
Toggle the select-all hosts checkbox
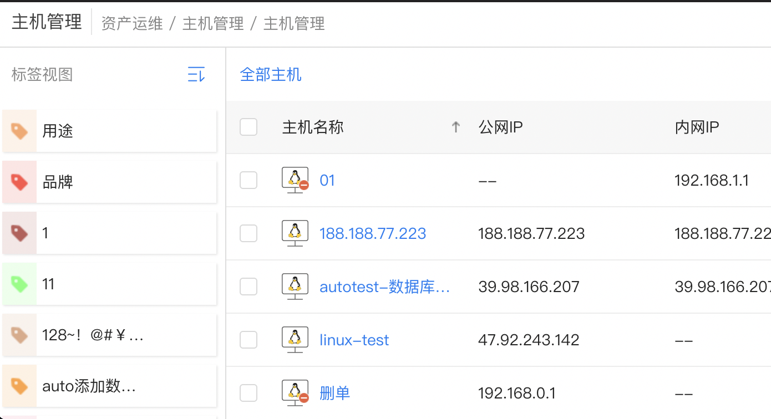[248, 127]
